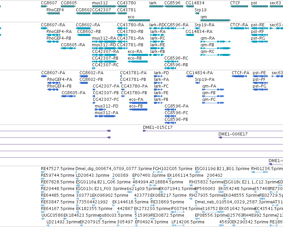Select EST UUGC0586
Viewport: 283px width, 227px height.
point(43,219)
